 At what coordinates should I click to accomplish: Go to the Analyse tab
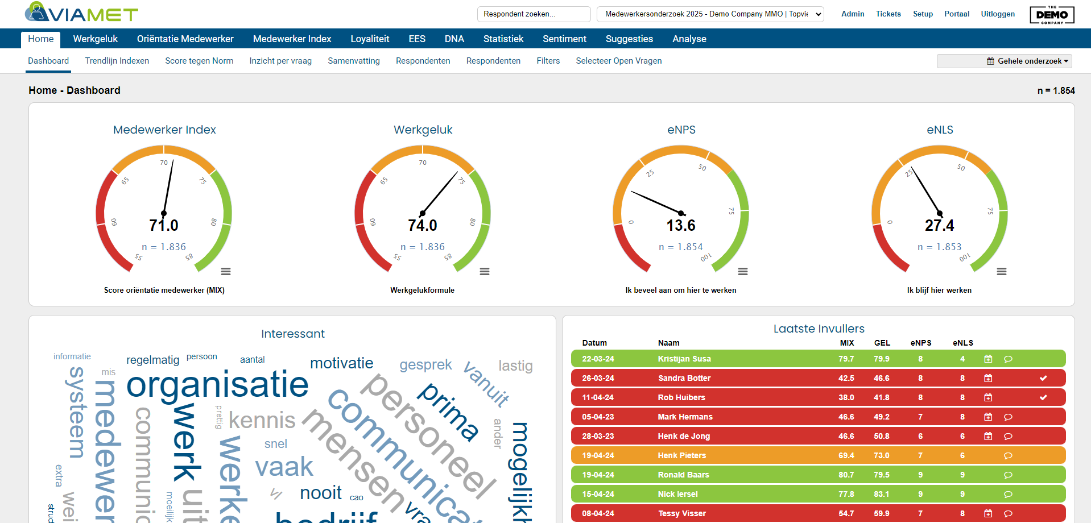coord(689,39)
